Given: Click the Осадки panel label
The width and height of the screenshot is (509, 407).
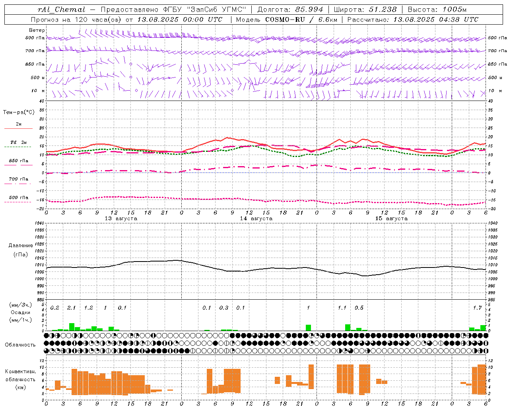Looking at the screenshot, I should click(x=21, y=312).
